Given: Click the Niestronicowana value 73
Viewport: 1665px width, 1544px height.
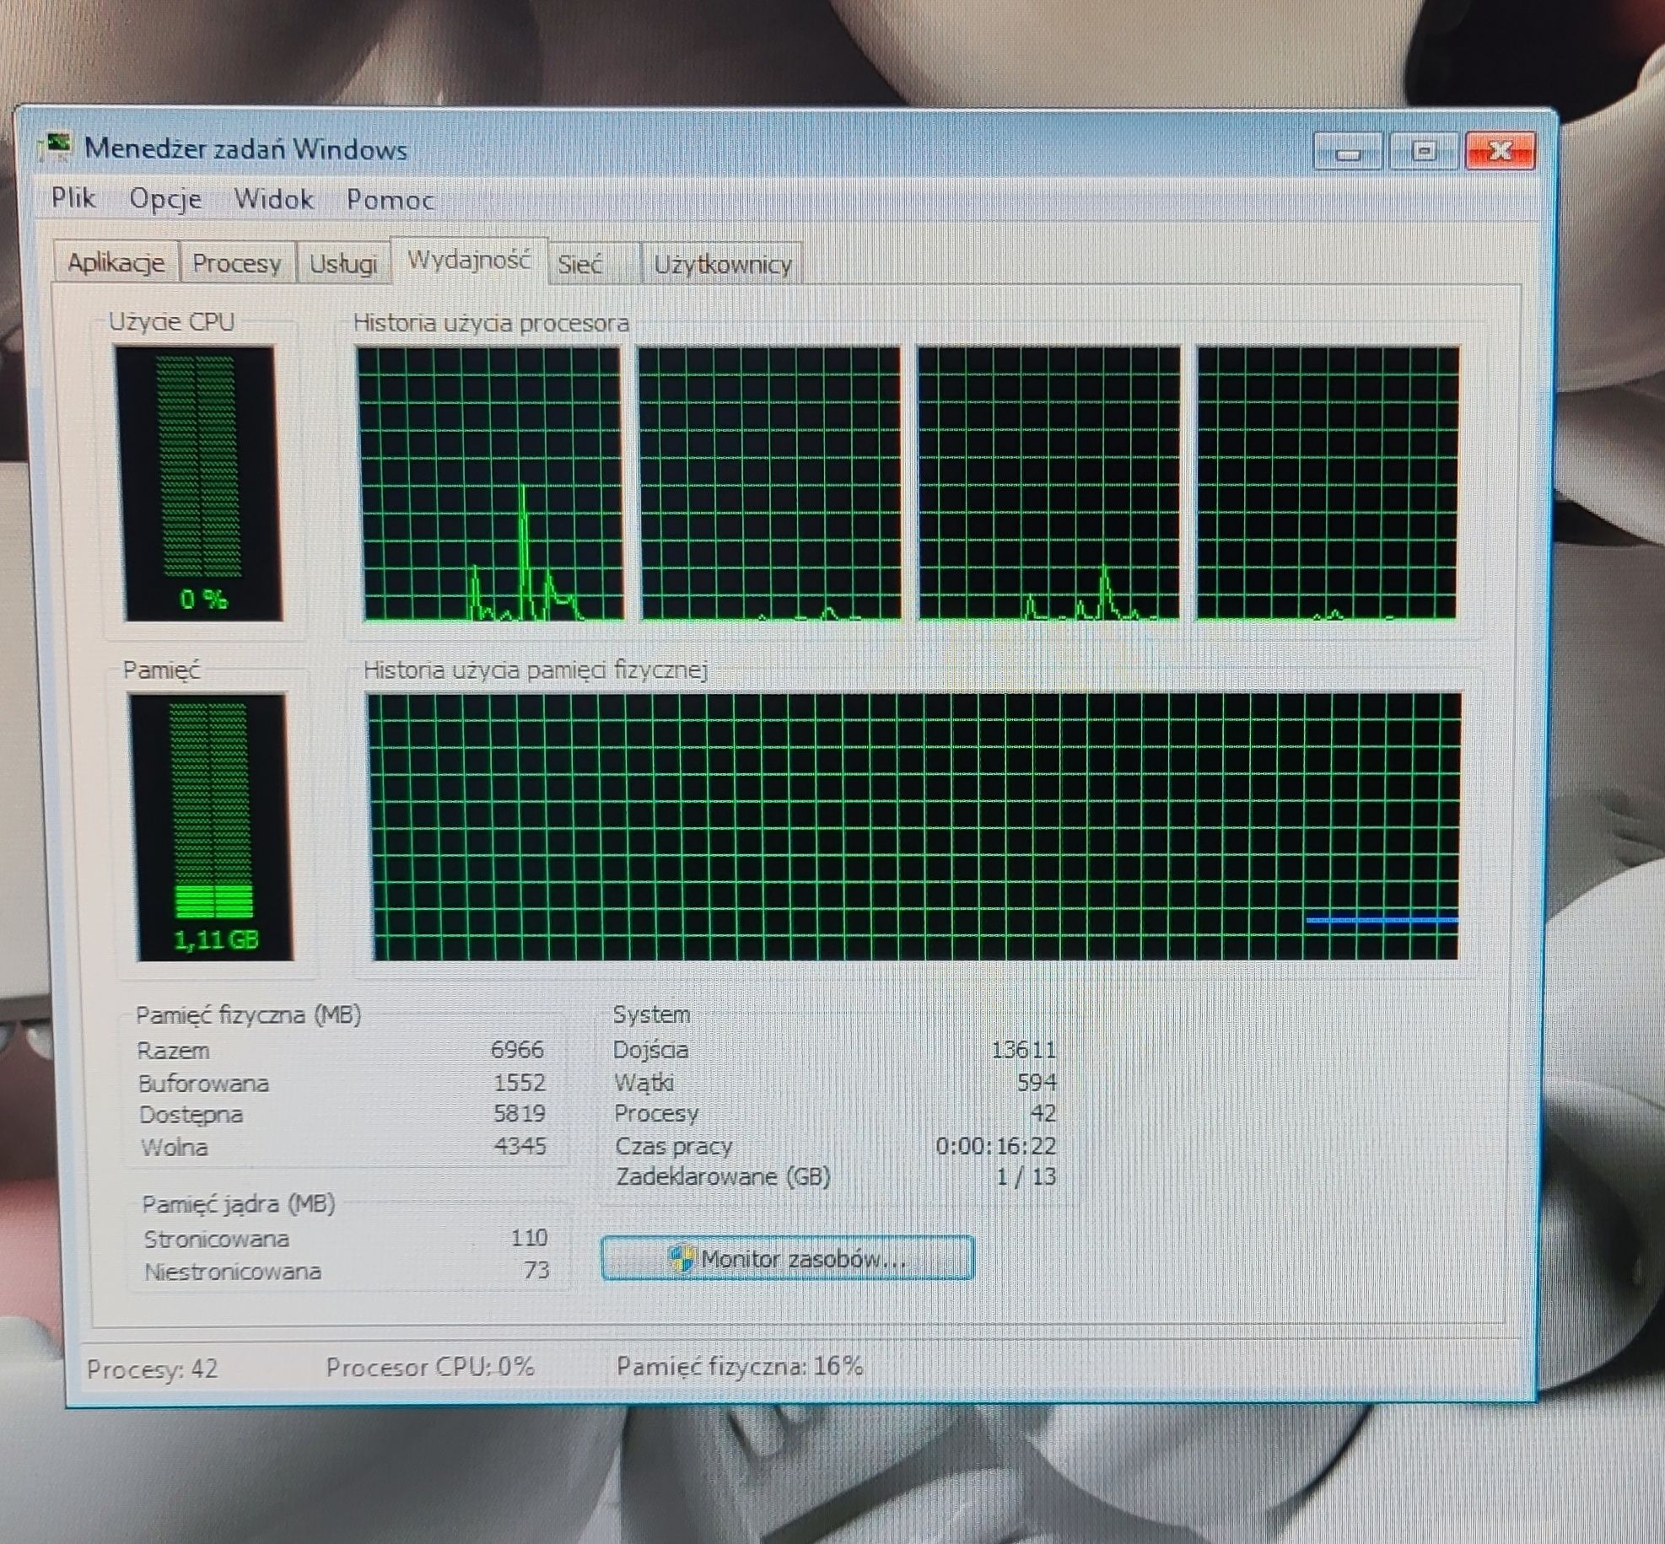Looking at the screenshot, I should click(x=536, y=1269).
